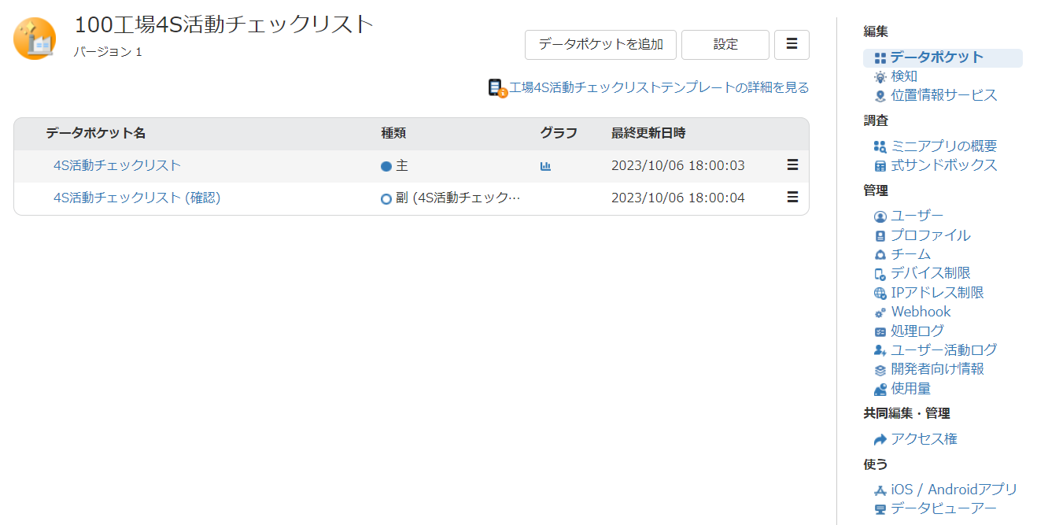Screen dimensions: 1037x525
Task: Click the 主 type cell
Action: tap(394, 166)
